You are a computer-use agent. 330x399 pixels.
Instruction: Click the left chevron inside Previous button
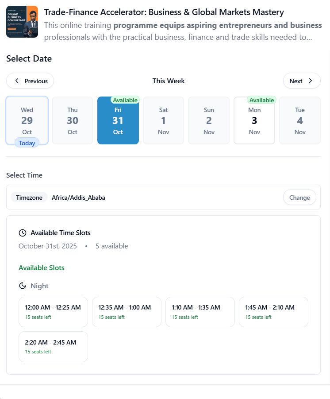(x=17, y=81)
